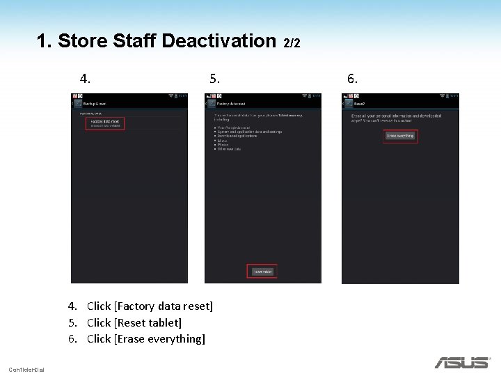This screenshot has width=501, height=376.
Task: Click the 'Erase all your personal information' warning text
Action: [x=396, y=118]
